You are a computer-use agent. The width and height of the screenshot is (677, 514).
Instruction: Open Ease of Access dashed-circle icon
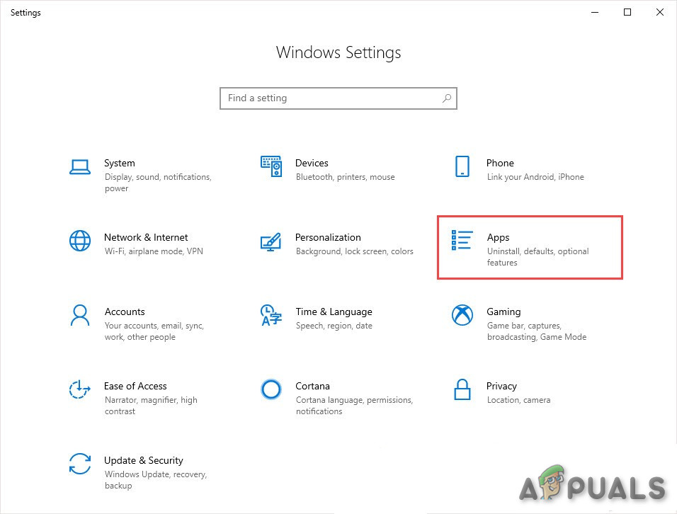80,389
